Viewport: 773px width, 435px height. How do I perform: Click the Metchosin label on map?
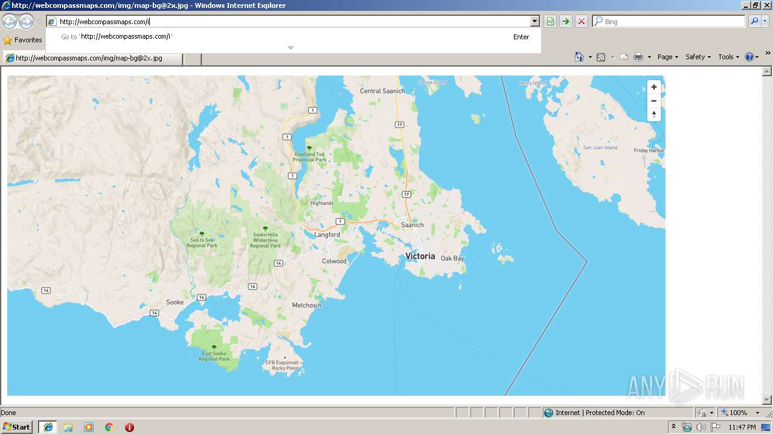[307, 305]
